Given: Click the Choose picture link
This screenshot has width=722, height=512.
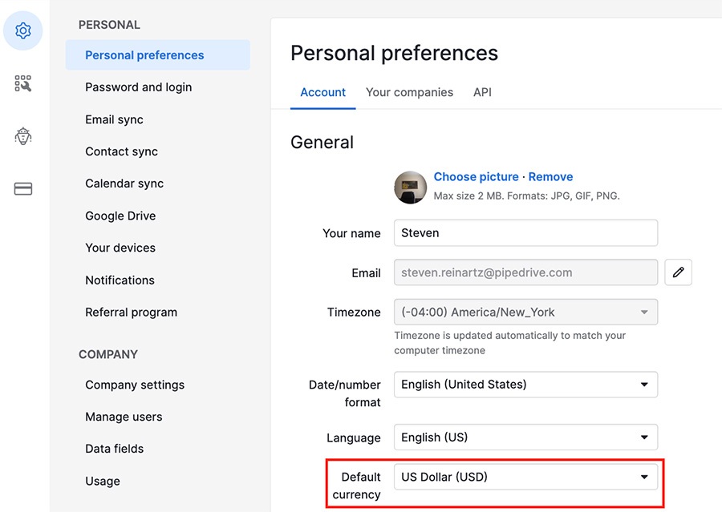Looking at the screenshot, I should 476,176.
